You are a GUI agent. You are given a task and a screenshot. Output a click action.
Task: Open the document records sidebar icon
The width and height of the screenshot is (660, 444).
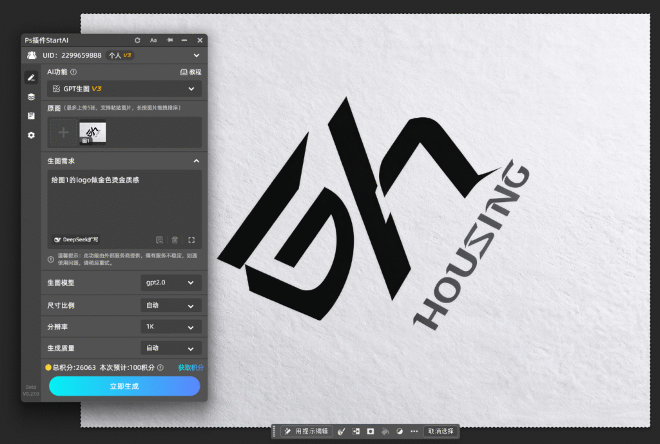coord(31,116)
